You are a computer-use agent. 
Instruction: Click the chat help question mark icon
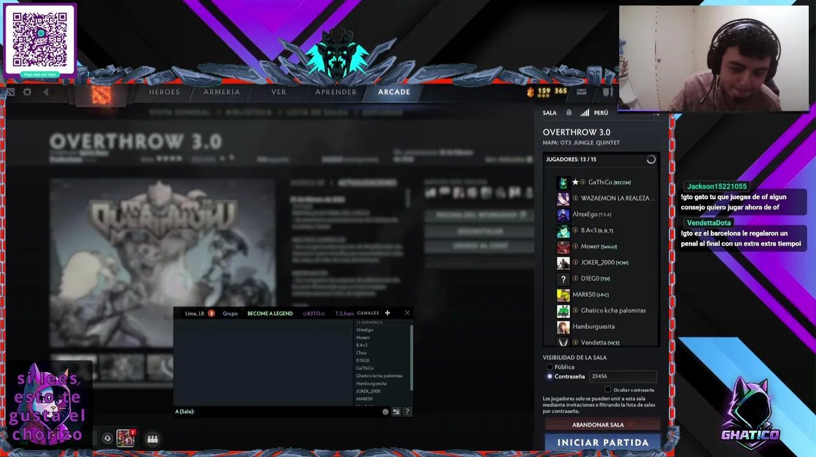coord(407,412)
